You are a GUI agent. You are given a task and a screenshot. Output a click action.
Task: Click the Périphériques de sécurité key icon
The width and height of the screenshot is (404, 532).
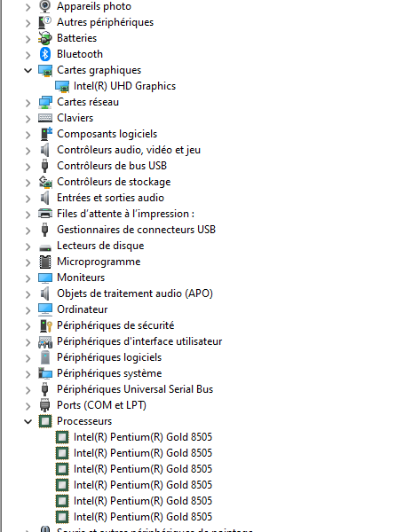[x=45, y=325]
